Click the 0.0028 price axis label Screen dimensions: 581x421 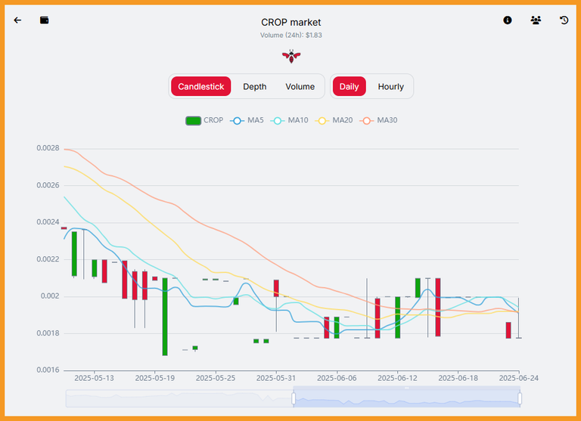pos(48,148)
